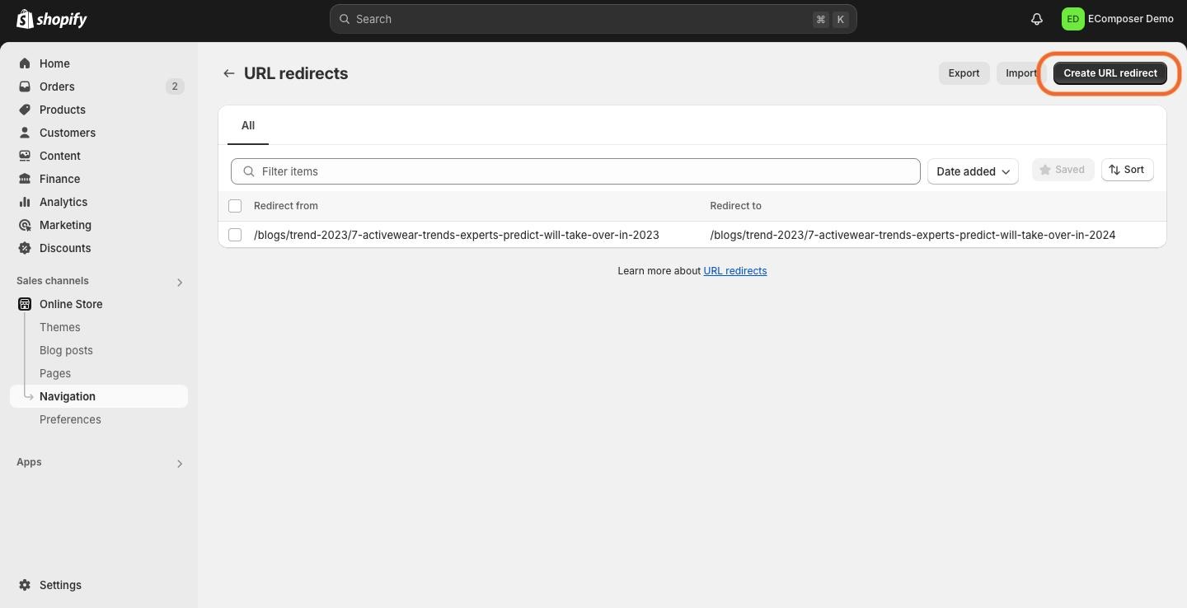The image size is (1187, 608).
Task: Open Customers in sidebar
Action: coord(68,133)
